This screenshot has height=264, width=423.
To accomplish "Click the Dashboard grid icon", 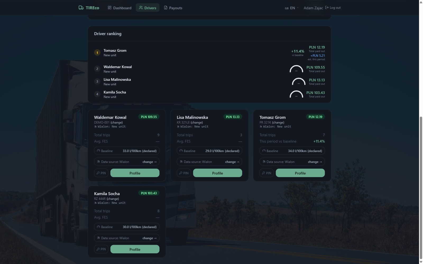I will pos(109,8).
